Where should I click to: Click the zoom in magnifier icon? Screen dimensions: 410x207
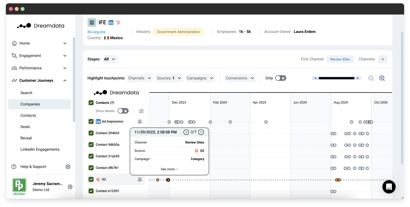pos(382,78)
